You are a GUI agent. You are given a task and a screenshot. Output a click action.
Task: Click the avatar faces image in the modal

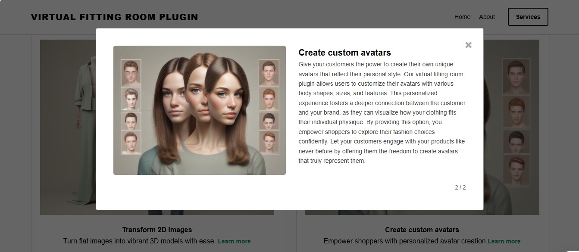[x=200, y=110]
